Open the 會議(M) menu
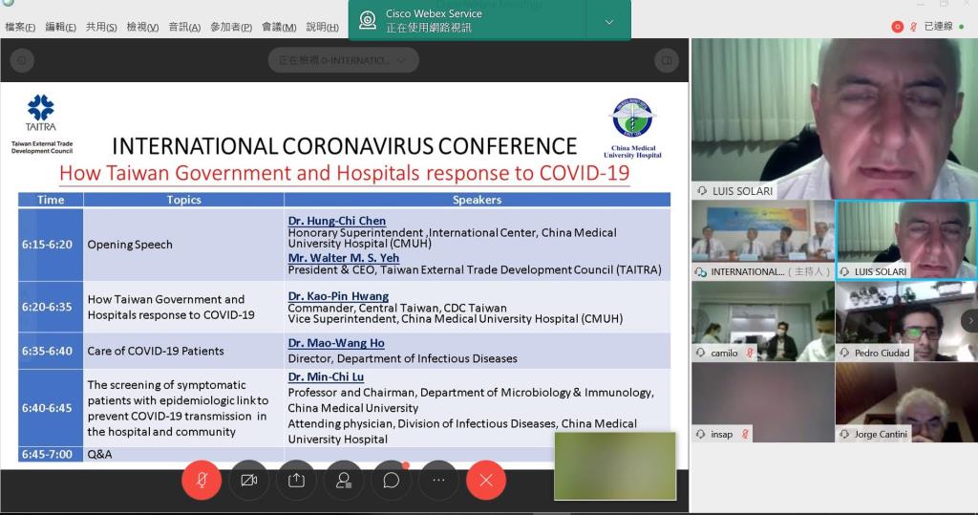This screenshot has width=978, height=515. pos(279,27)
